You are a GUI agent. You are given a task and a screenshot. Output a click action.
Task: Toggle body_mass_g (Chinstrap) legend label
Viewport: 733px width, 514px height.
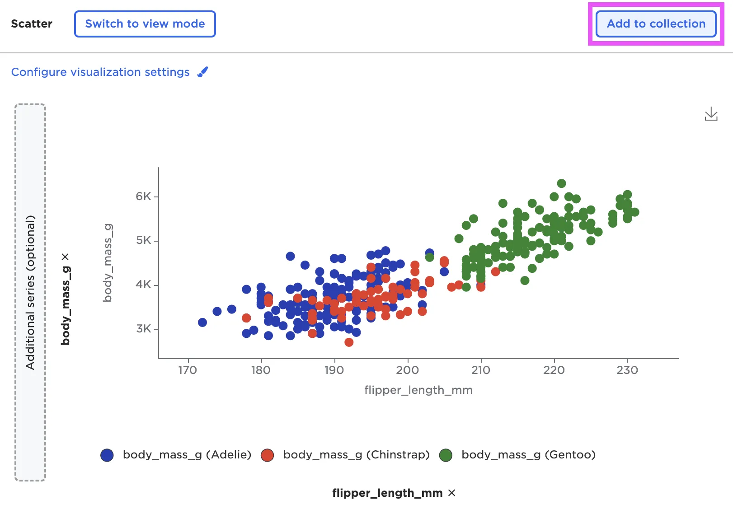[356, 454]
